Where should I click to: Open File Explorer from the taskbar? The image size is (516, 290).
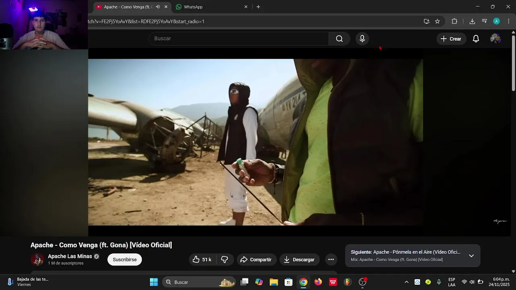click(274, 282)
